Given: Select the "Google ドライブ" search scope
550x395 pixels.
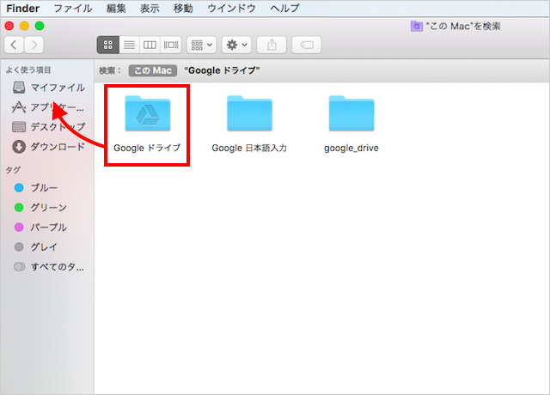Looking at the screenshot, I should (222, 70).
